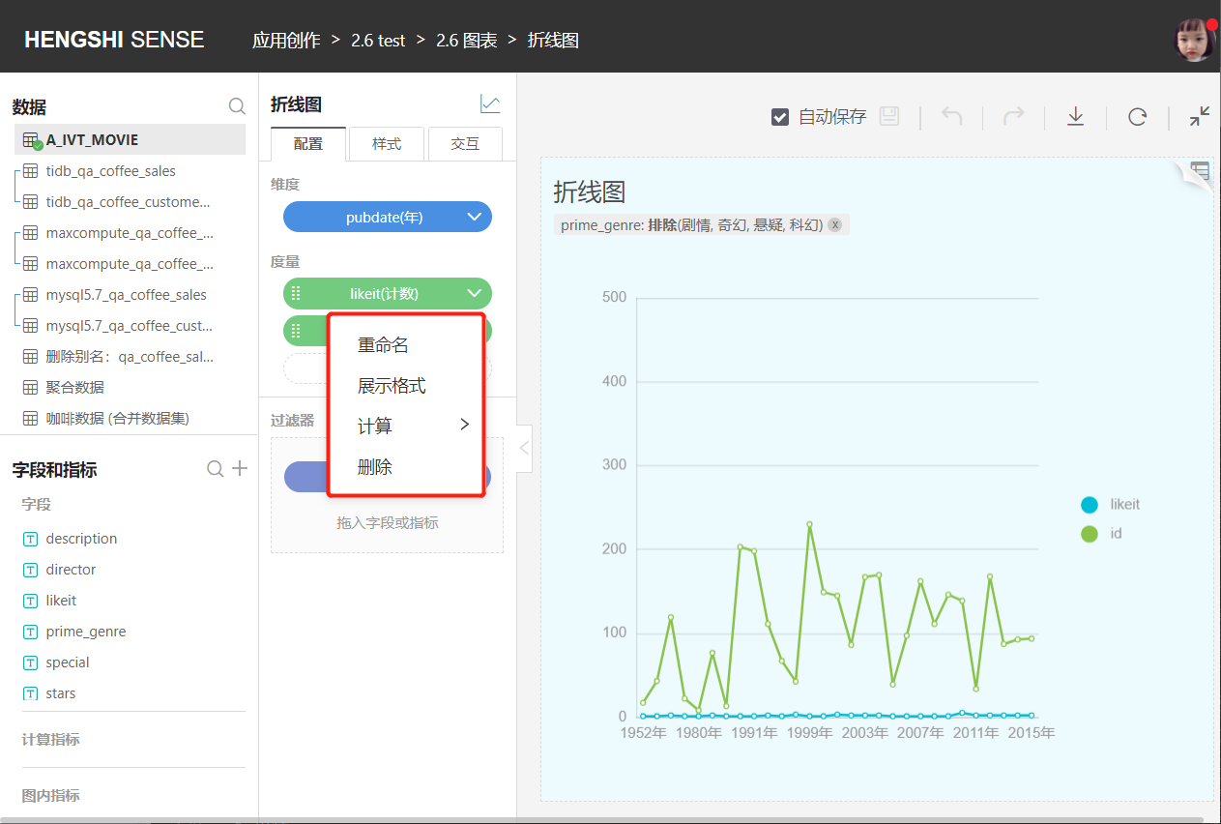Click the line chart type icon
Screen dimensions: 1221x824
[x=490, y=103]
